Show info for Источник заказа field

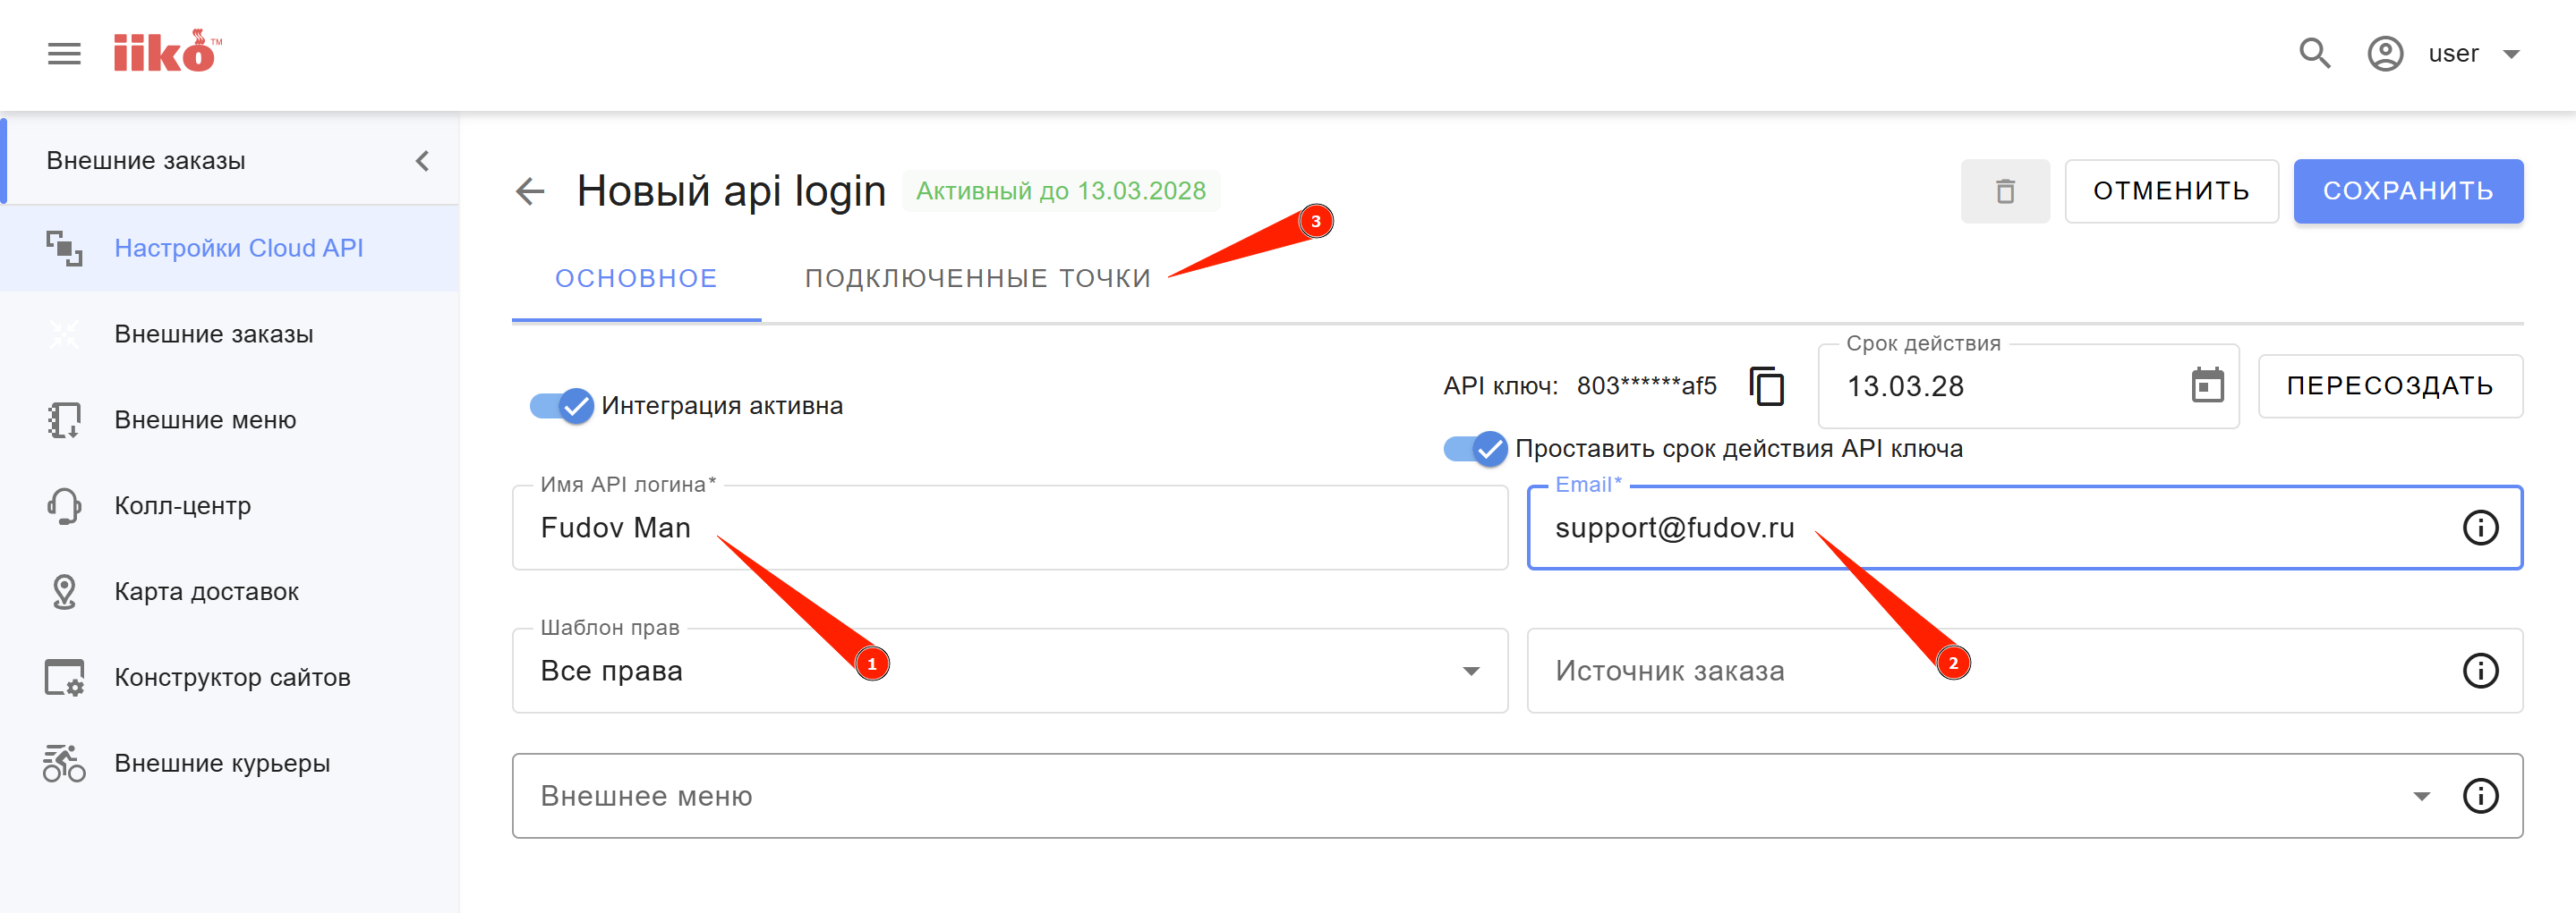pos(2479,672)
